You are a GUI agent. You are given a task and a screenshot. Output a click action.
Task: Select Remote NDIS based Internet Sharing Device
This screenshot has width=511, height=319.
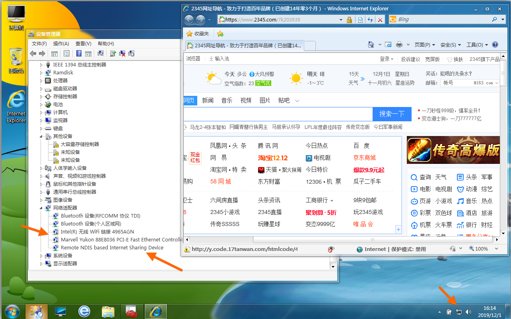(112, 247)
